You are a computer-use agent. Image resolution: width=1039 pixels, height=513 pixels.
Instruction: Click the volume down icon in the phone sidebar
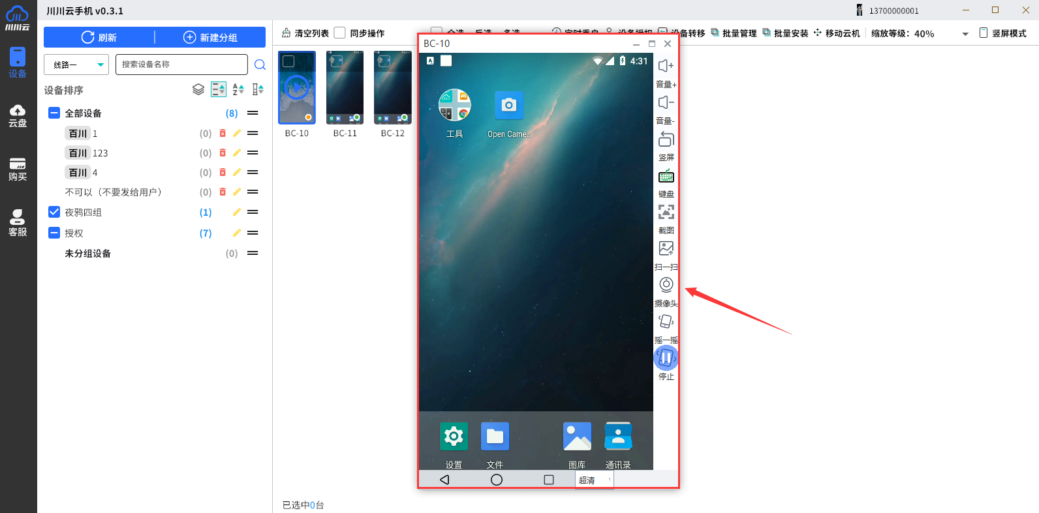tap(666, 102)
